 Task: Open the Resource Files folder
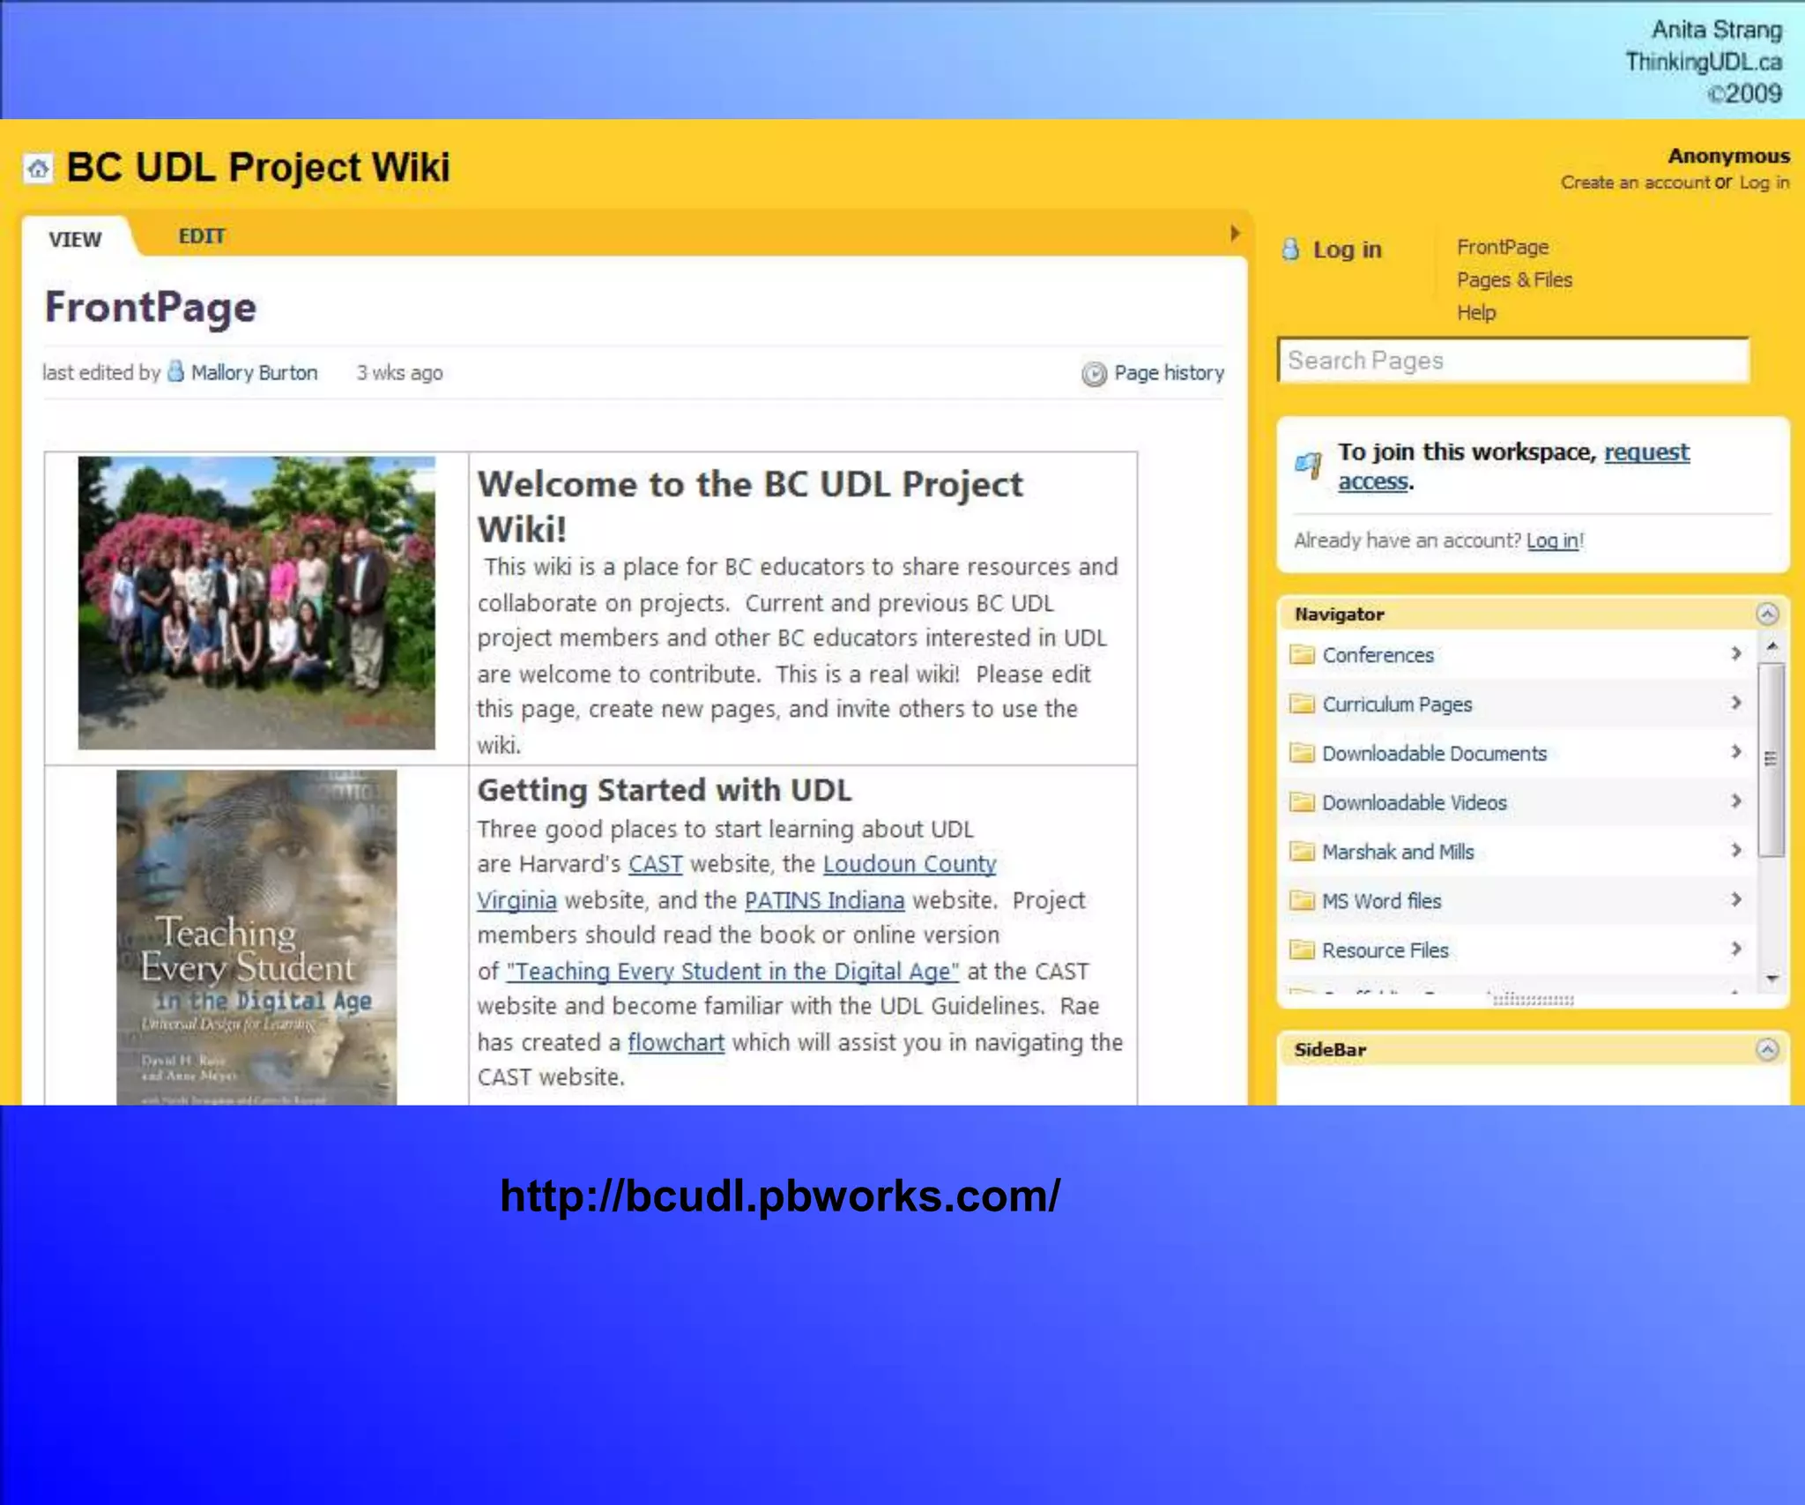click(1385, 950)
